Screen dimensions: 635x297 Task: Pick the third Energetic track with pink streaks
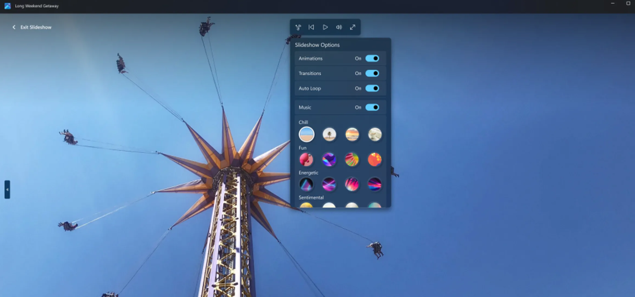point(352,184)
